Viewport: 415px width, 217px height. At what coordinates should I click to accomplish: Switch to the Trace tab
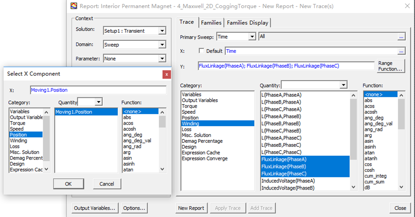(x=187, y=22)
